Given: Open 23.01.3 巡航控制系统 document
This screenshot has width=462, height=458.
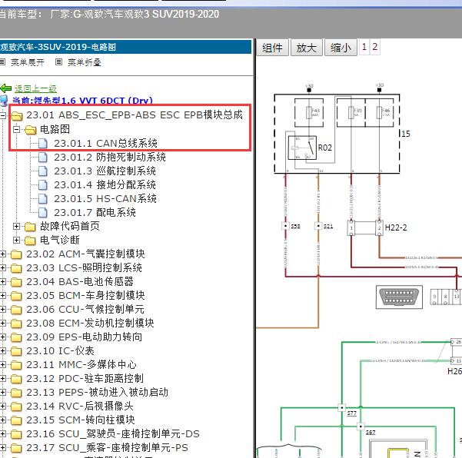Looking at the screenshot, I should click(105, 171).
